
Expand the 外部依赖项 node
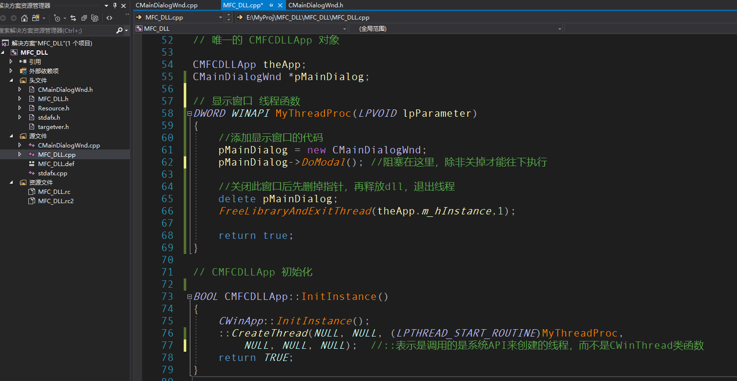(11, 71)
